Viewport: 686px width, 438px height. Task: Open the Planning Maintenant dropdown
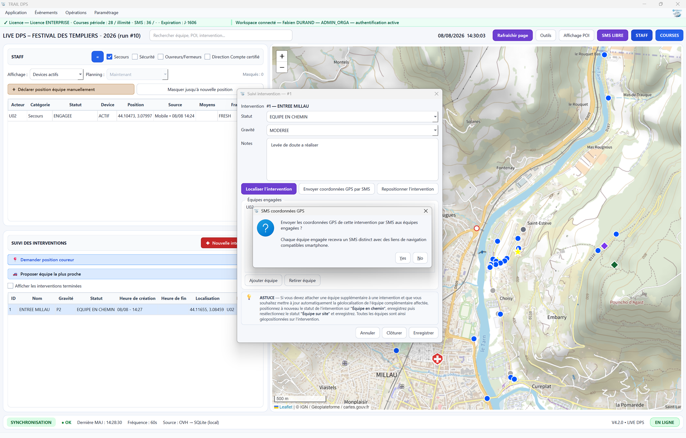137,74
